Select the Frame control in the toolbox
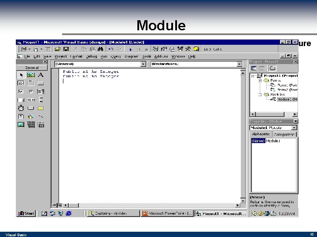This screenshot has height=237, width=317. [31, 83]
